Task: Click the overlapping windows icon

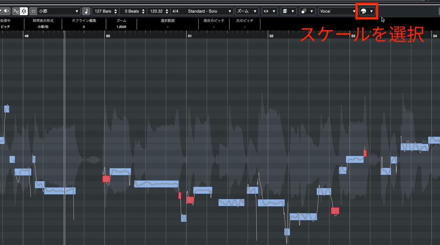Action: [x=304, y=11]
